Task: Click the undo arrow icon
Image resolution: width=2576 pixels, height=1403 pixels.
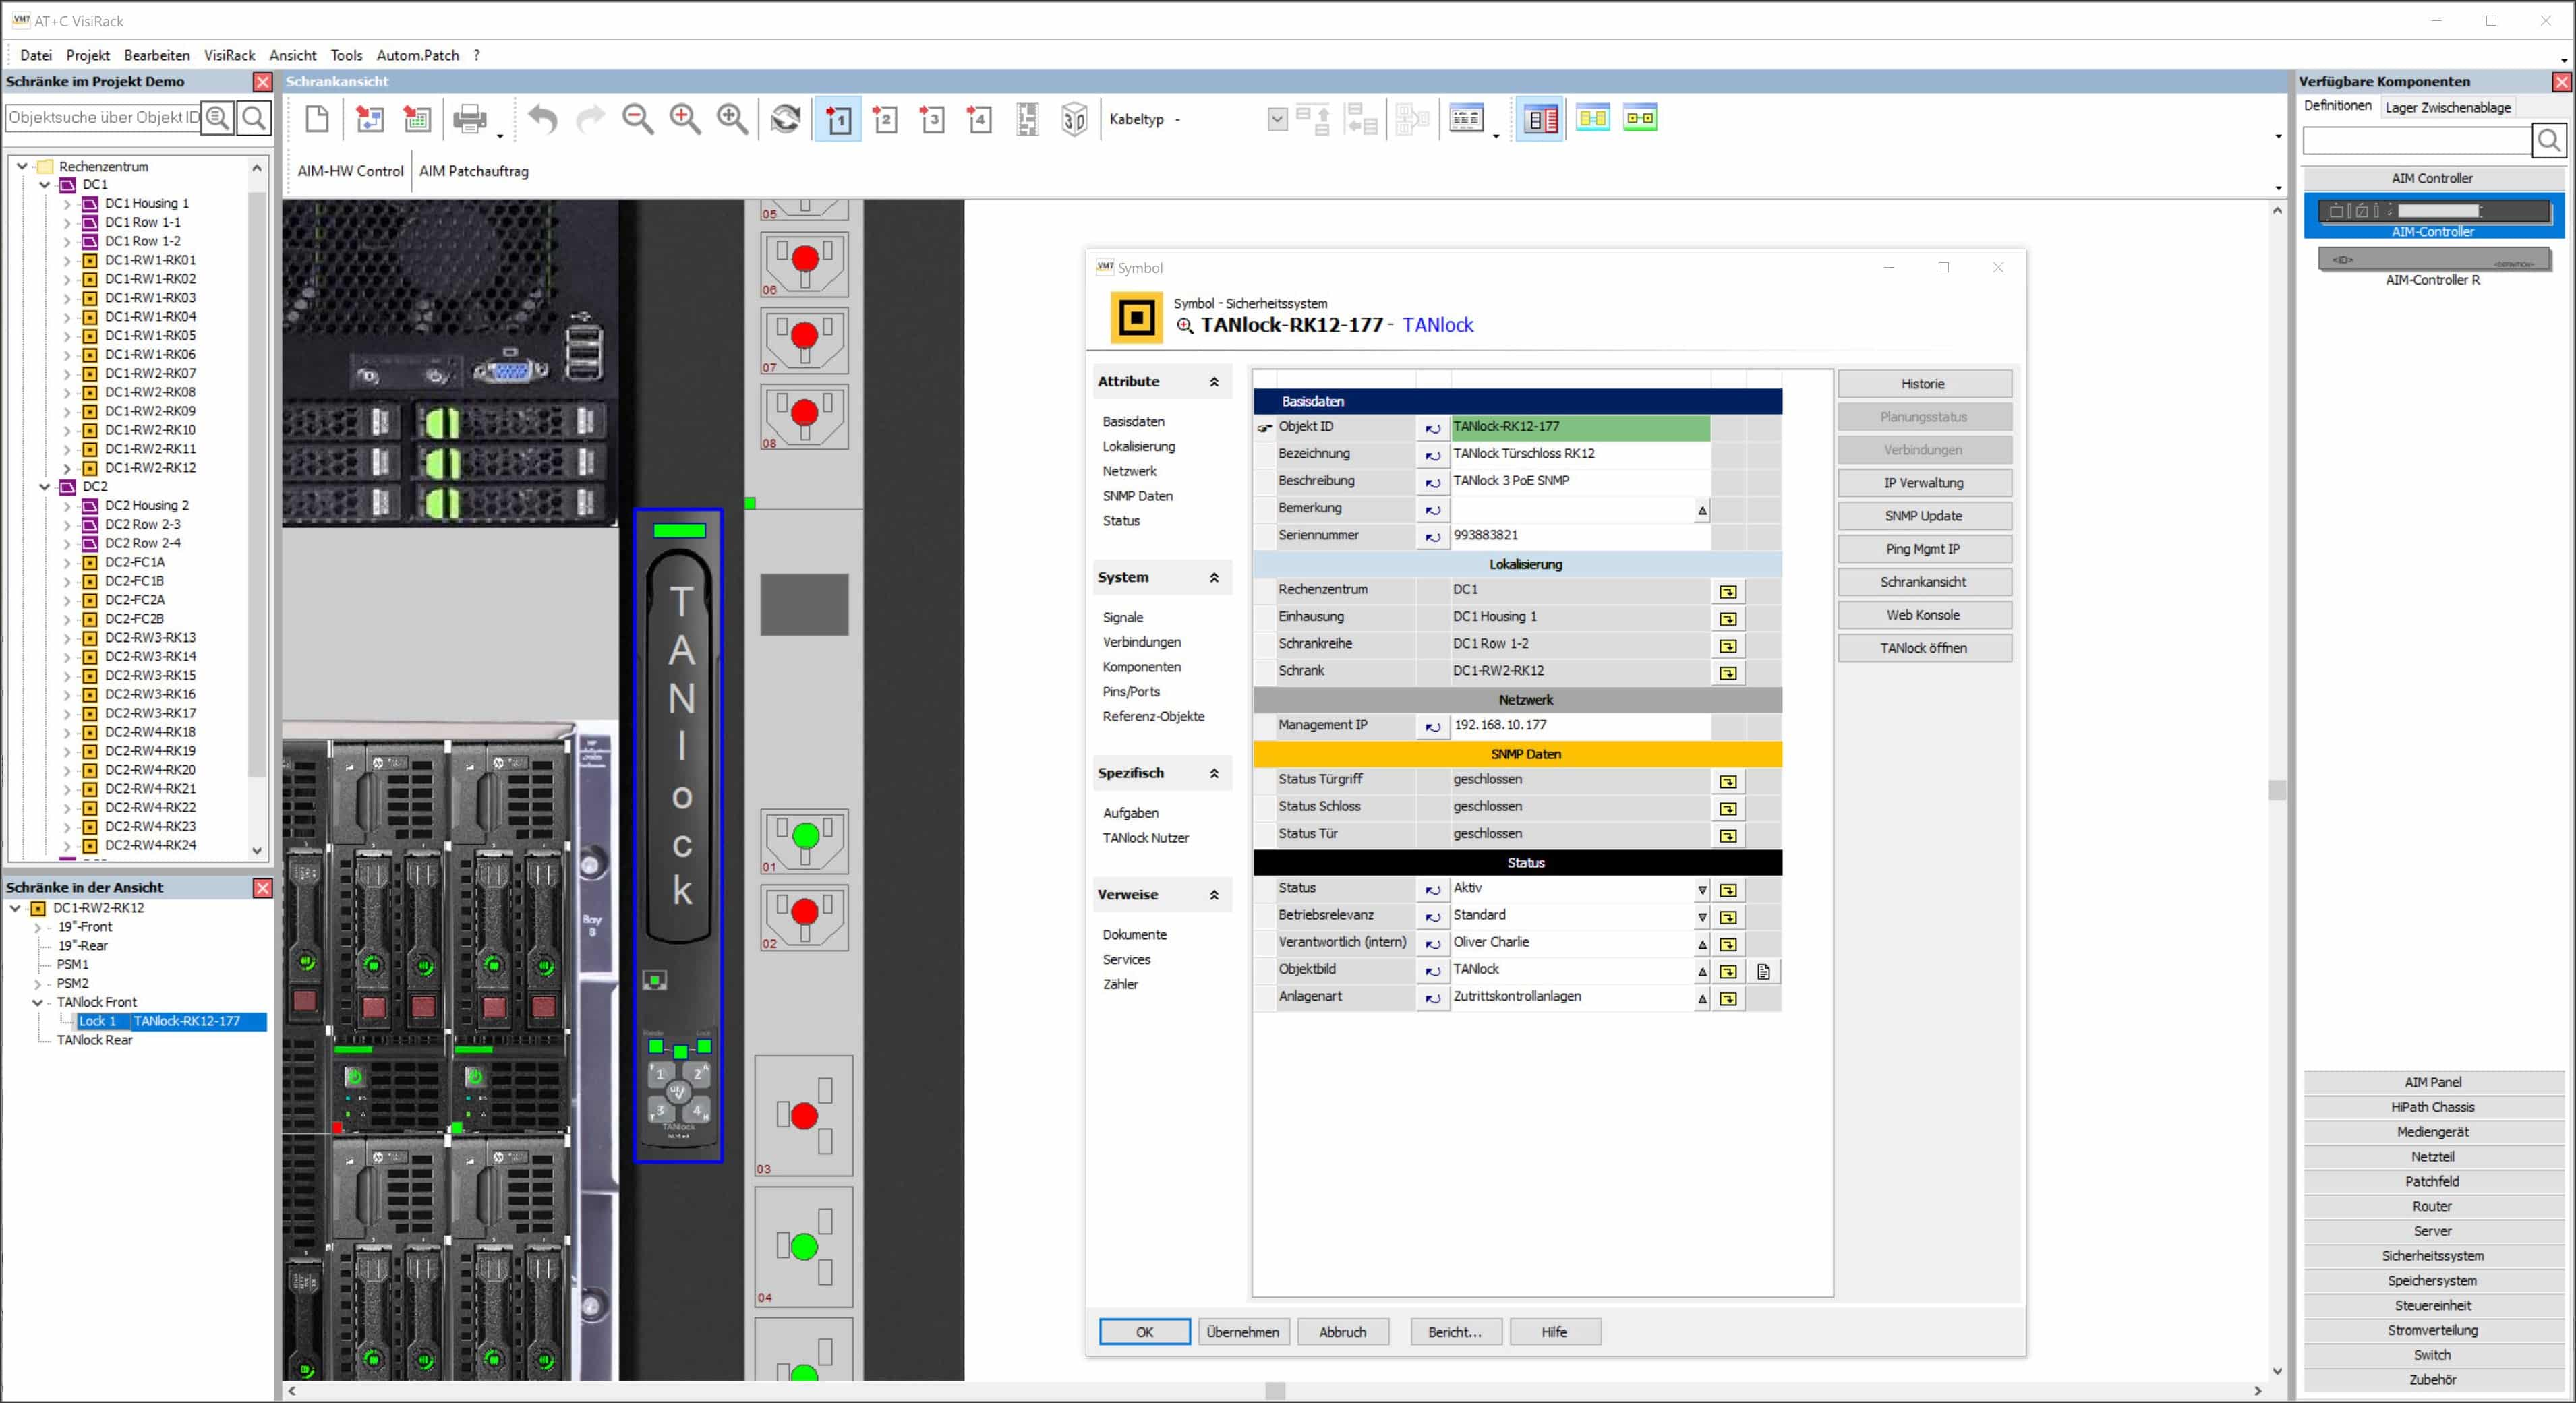Action: (x=543, y=119)
